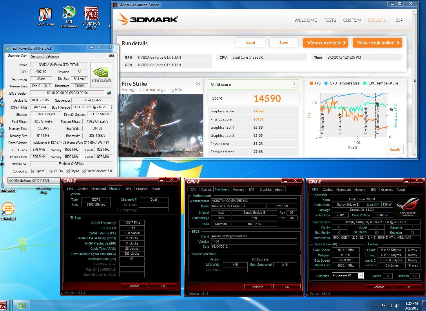This screenshot has width=426, height=311.
Task: Toggle the CUDA checkbox in GPU-Z
Action: pos(51,171)
